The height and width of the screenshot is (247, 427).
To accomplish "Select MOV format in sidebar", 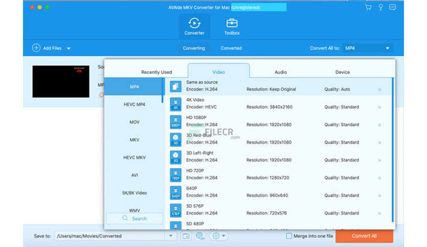I will [134, 122].
